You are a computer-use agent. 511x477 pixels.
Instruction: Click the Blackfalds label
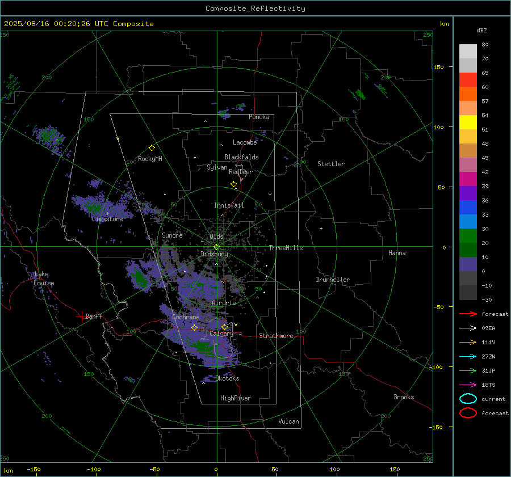coord(241,157)
